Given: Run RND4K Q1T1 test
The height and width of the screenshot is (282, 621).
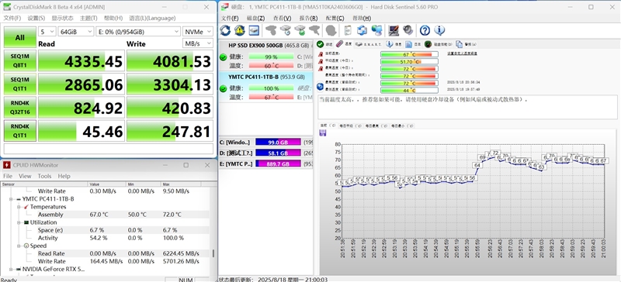Looking at the screenshot, I should pos(20,131).
